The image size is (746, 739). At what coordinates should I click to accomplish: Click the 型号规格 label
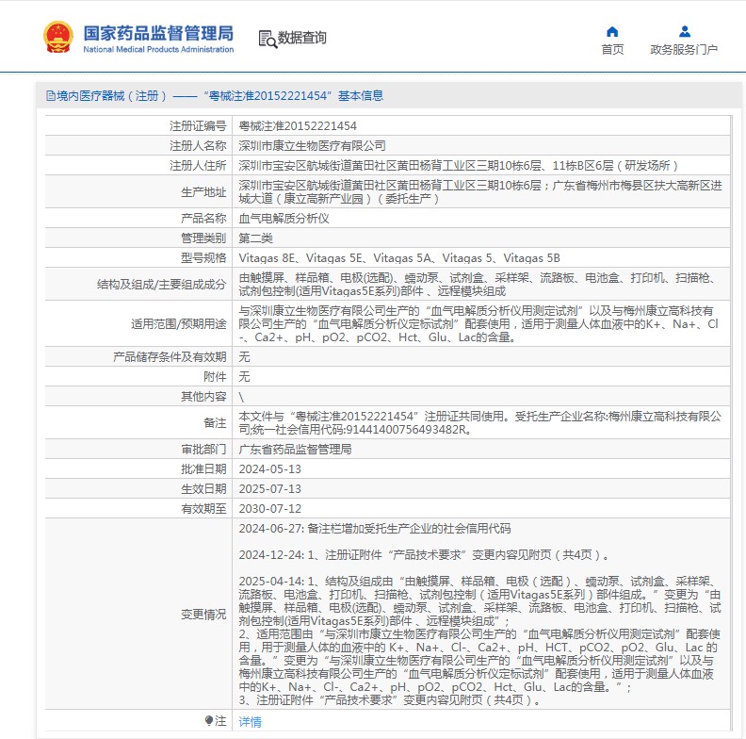click(x=203, y=258)
